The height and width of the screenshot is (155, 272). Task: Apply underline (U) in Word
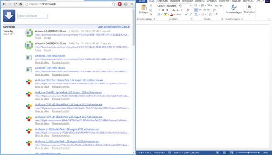(x=167, y=10)
